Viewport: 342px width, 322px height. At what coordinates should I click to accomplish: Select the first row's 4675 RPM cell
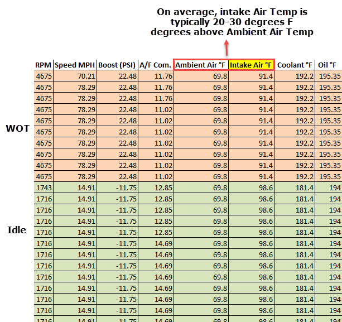pos(43,76)
